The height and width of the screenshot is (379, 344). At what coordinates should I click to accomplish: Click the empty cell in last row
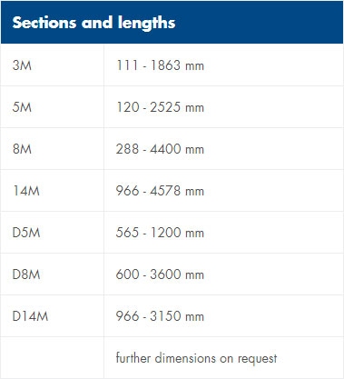click(x=53, y=358)
